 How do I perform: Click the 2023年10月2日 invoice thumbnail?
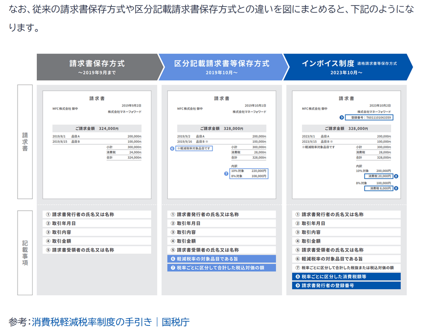point(346,144)
